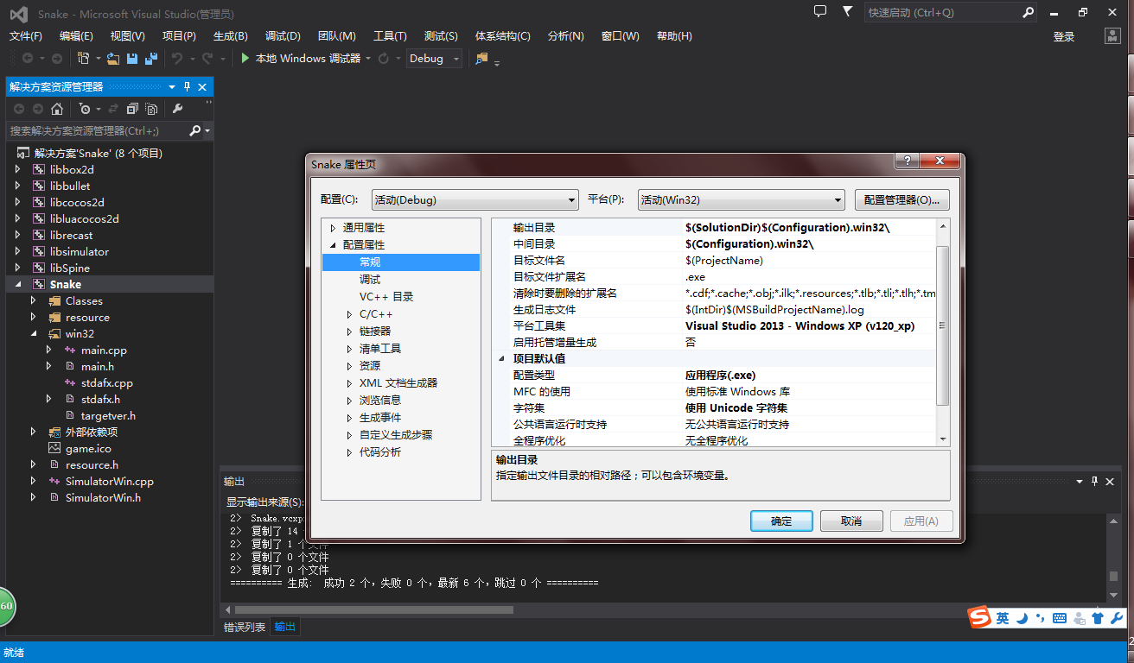The image size is (1134, 663).
Task: Collapse the 配置属性 tree node
Action: coord(333,245)
